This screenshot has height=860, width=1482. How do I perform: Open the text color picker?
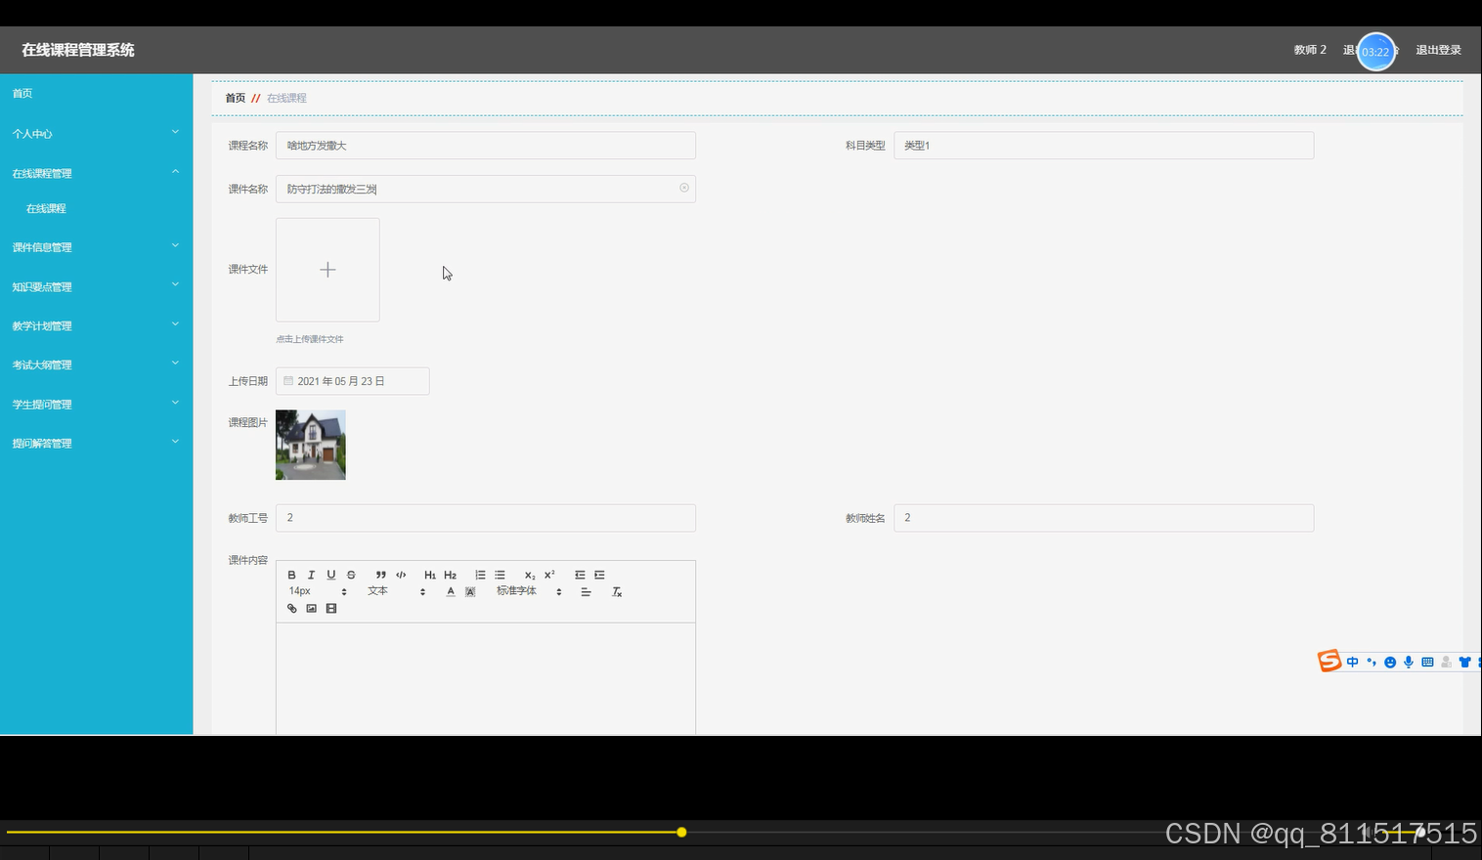451,591
